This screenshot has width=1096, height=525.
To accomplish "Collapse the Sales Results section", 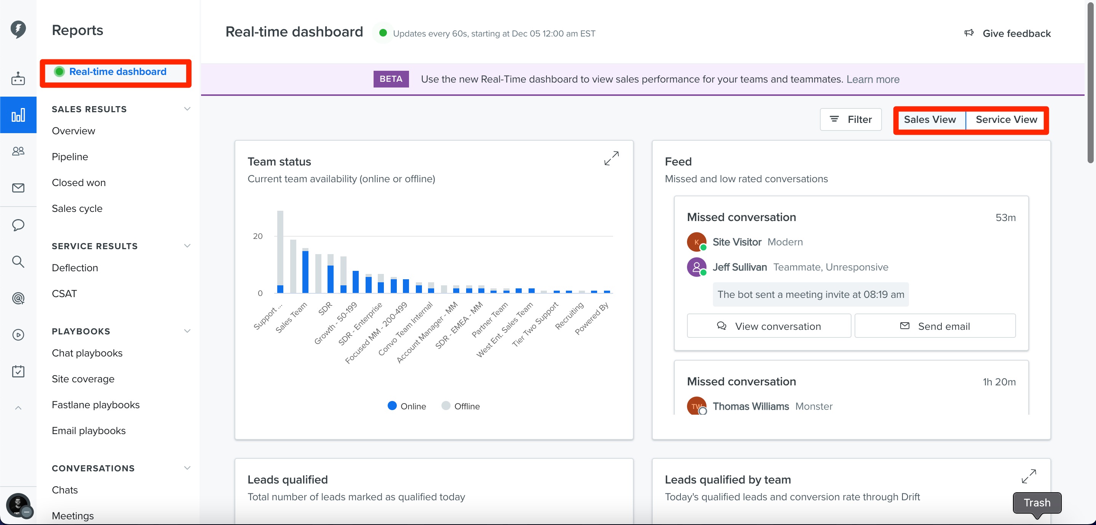I will tap(187, 109).
